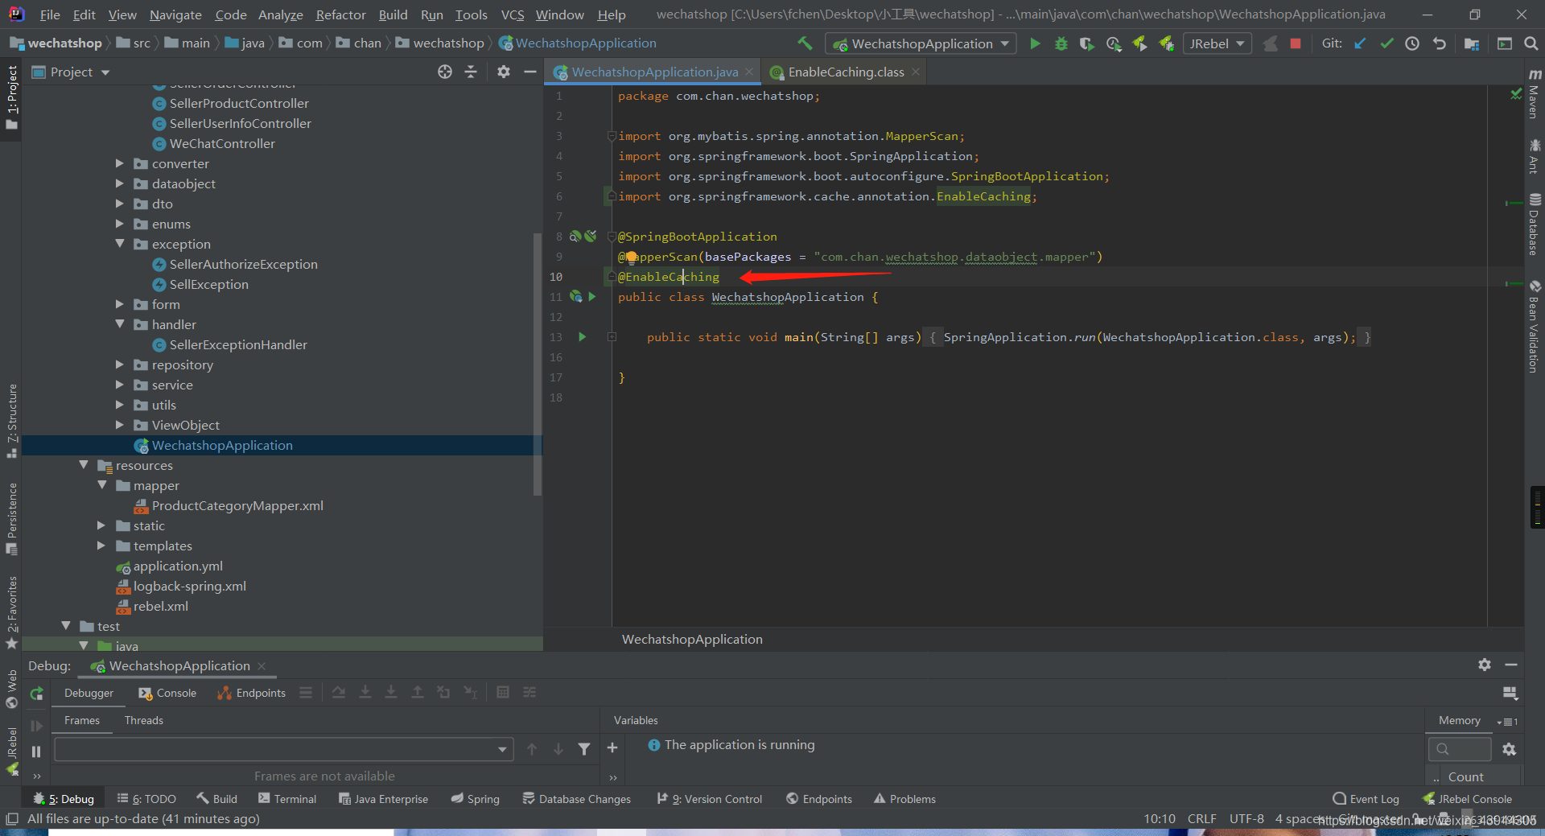Viewport: 1545px width, 836px height.
Task: Click the Project tree vertical scrollbar
Action: pyautogui.click(x=537, y=364)
